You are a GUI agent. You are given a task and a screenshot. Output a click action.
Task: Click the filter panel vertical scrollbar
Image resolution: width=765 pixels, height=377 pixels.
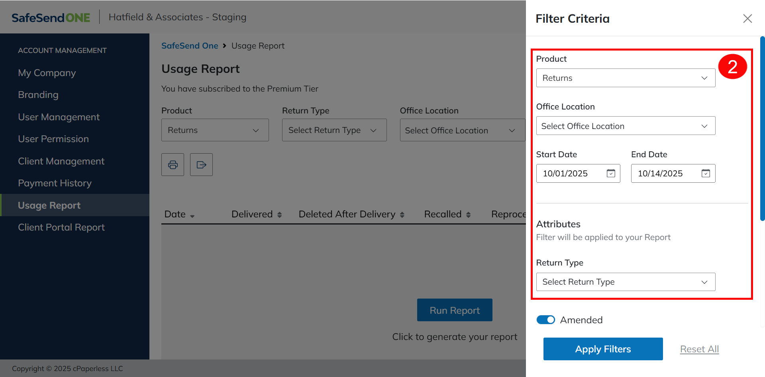pyautogui.click(x=762, y=128)
